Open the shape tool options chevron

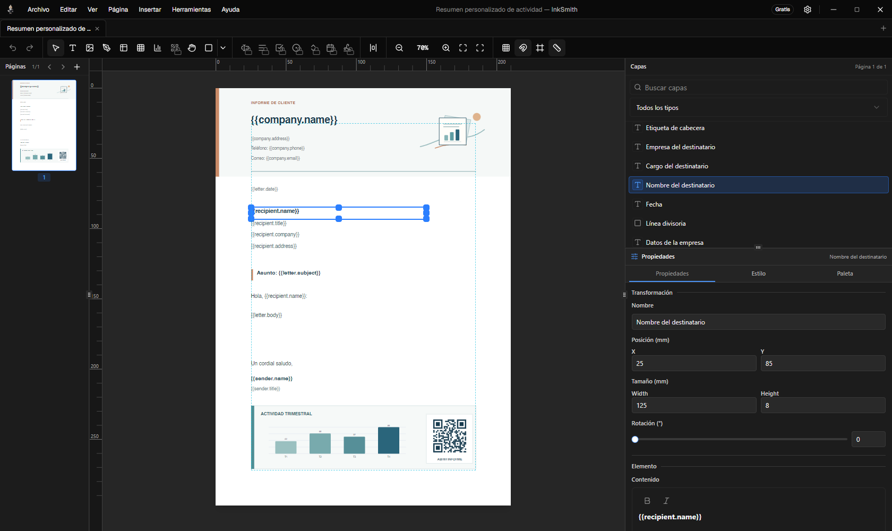(223, 48)
